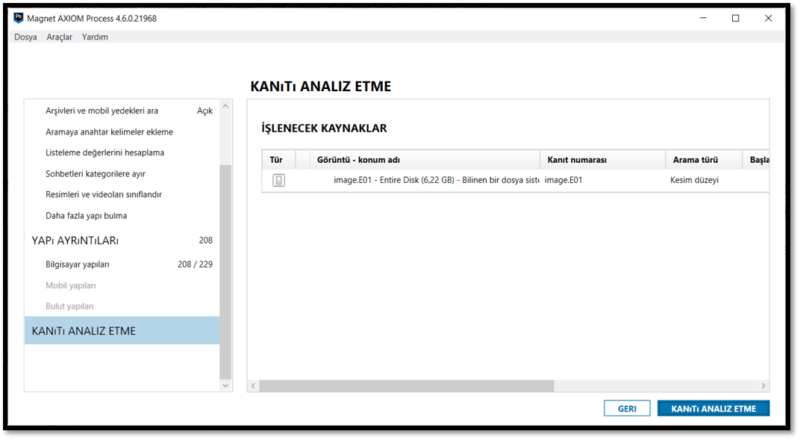Start analysis with KANITI ANALIZ ETME button
Viewport: 800px width, 440px height.
(x=713, y=409)
